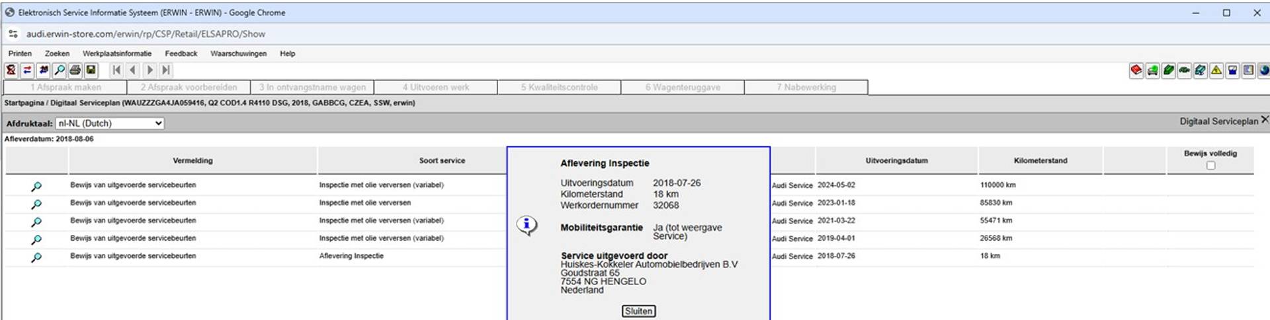This screenshot has width=1270, height=320.
Task: Open details for the 85830 km service entry
Action: click(36, 205)
